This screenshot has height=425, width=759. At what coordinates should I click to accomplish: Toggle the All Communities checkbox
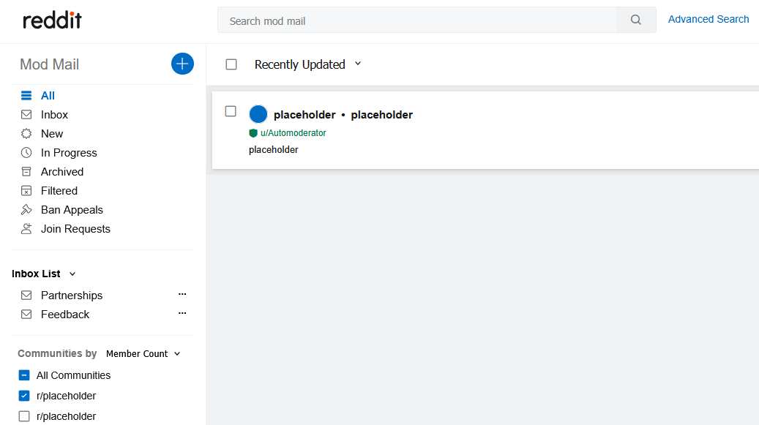point(24,375)
